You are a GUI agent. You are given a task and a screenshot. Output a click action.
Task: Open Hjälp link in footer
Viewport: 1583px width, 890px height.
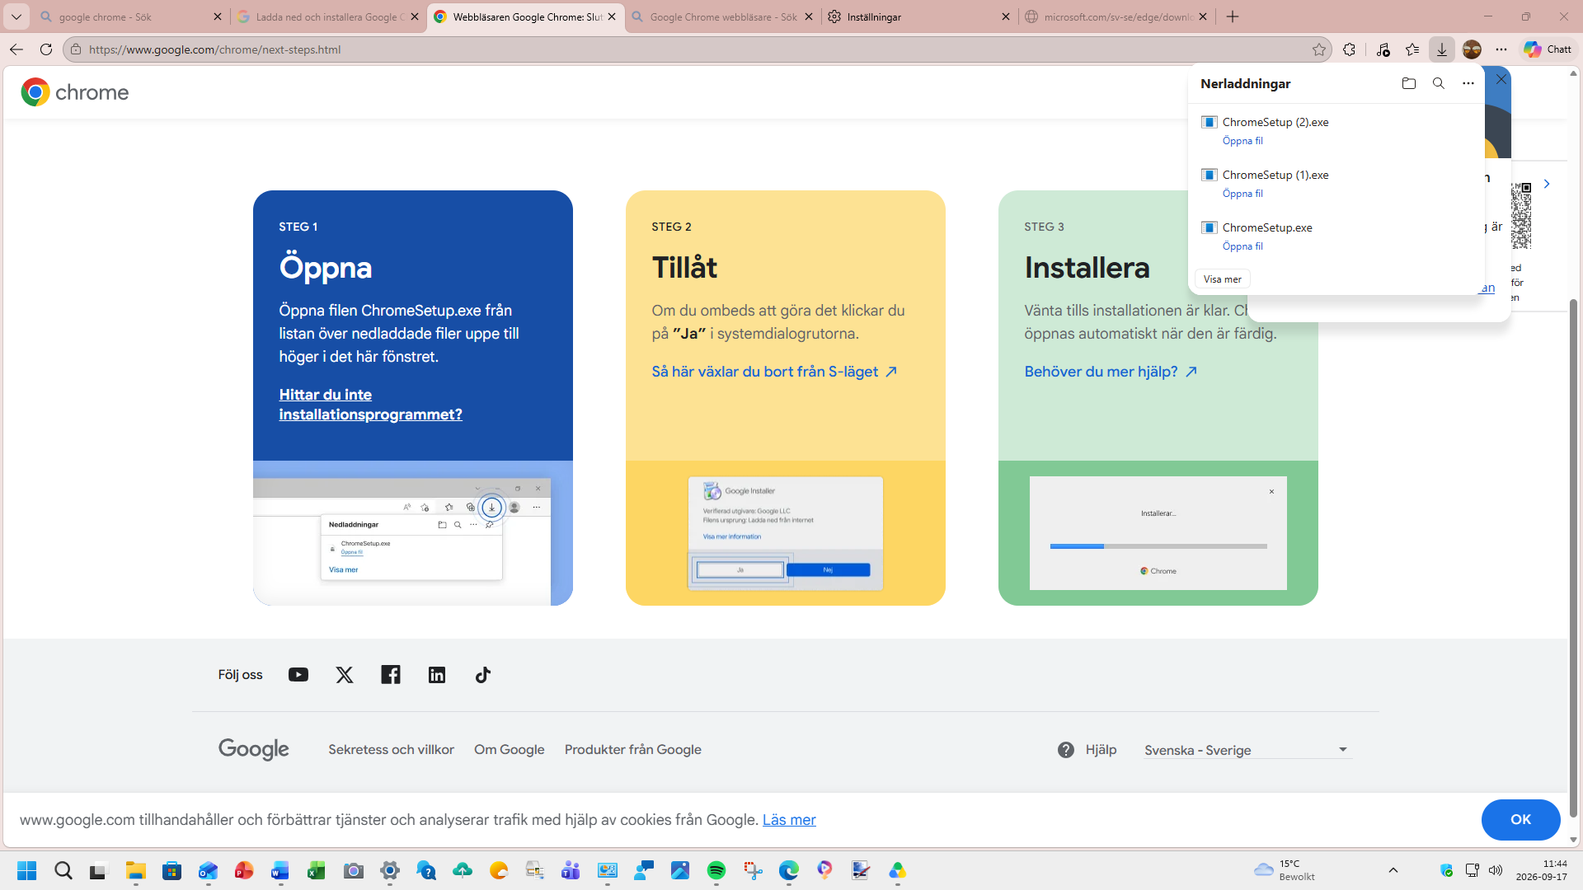pyautogui.click(x=1087, y=750)
